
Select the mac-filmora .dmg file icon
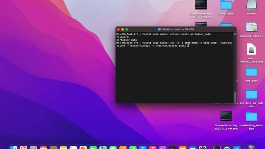[x=251, y=49]
